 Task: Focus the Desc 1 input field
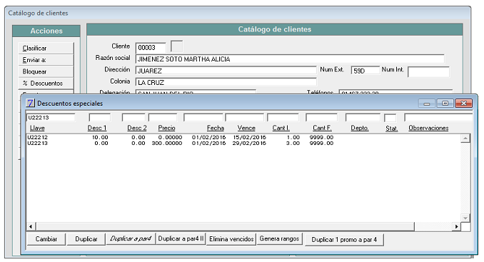coord(99,118)
